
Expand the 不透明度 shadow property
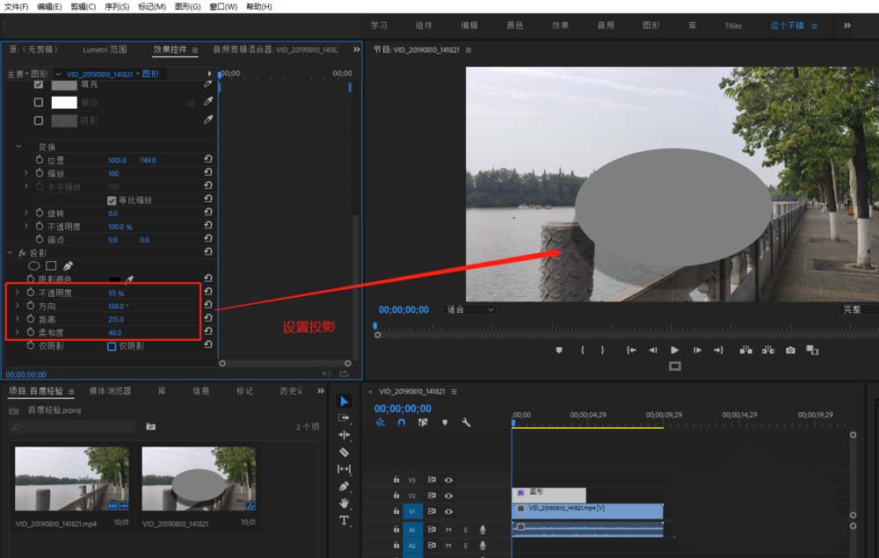[x=18, y=293]
